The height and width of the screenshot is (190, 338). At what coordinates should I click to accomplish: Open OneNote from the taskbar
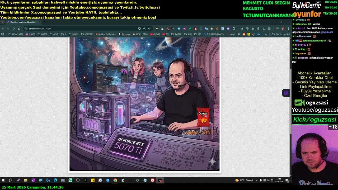tap(33, 180)
